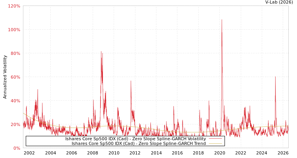Click the 2020 x-axis year label
Screen dimensions: 297x158
[x=219, y=153]
